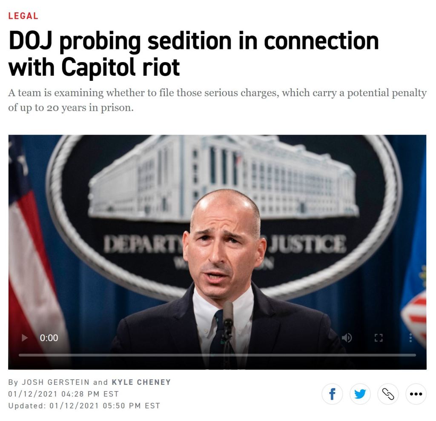The width and height of the screenshot is (436, 421).
Task: Open the LEGAL section link
Action: pyautogui.click(x=23, y=16)
